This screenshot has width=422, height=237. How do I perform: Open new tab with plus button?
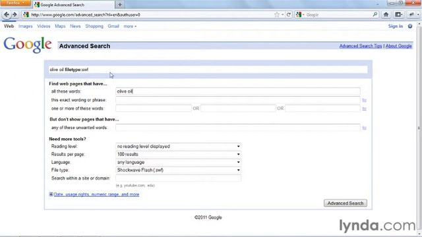tap(120, 5)
